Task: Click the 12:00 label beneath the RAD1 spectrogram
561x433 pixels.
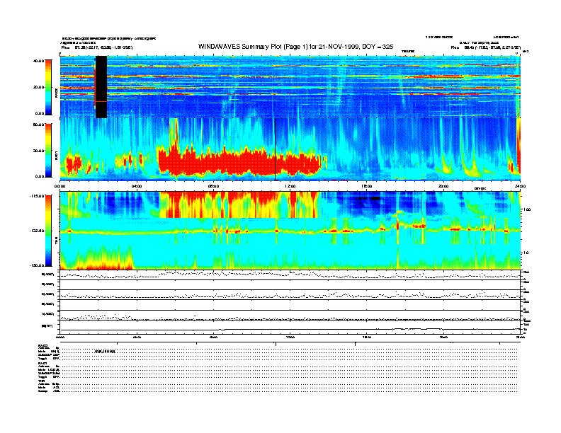Action: (x=290, y=186)
